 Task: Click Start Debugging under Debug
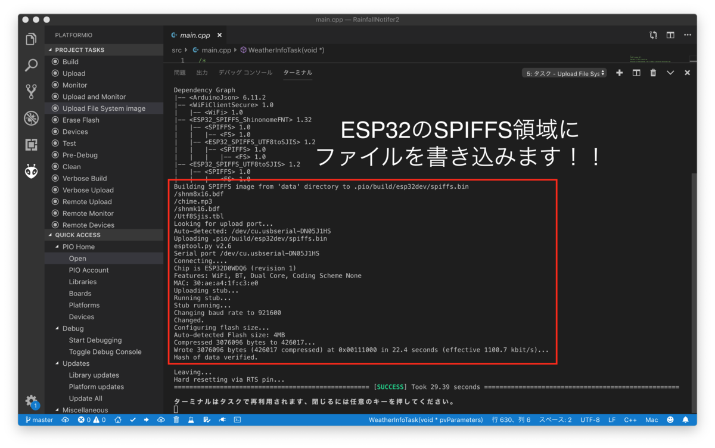point(95,340)
